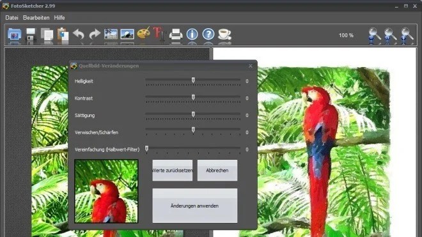Open a picture with the folder icon
422x237 pixels.
14,34
